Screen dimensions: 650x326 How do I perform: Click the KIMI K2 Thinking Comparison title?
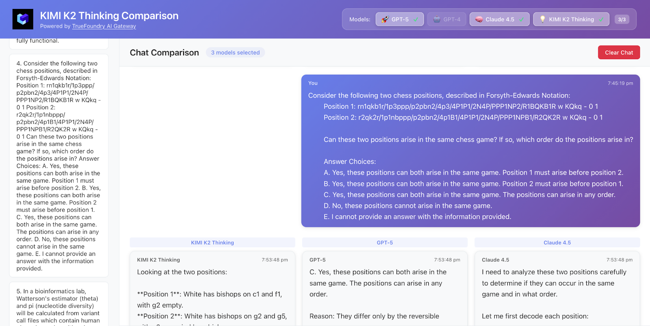point(109,15)
